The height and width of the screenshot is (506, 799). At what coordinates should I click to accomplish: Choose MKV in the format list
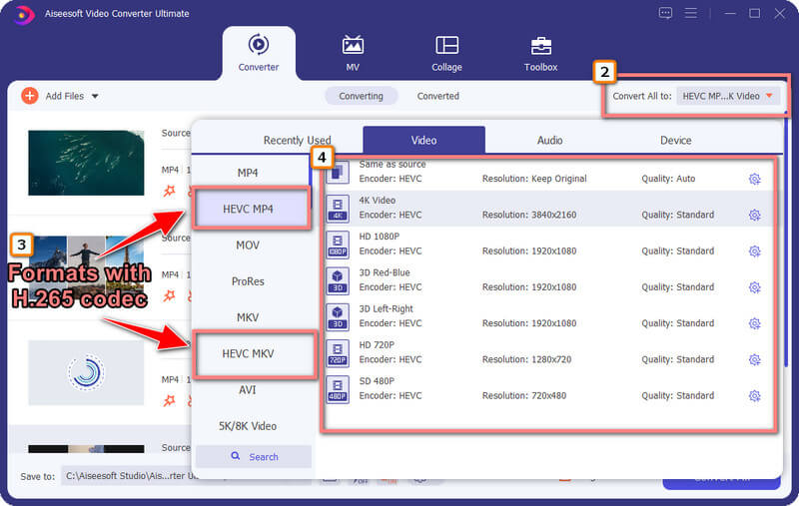click(x=248, y=317)
